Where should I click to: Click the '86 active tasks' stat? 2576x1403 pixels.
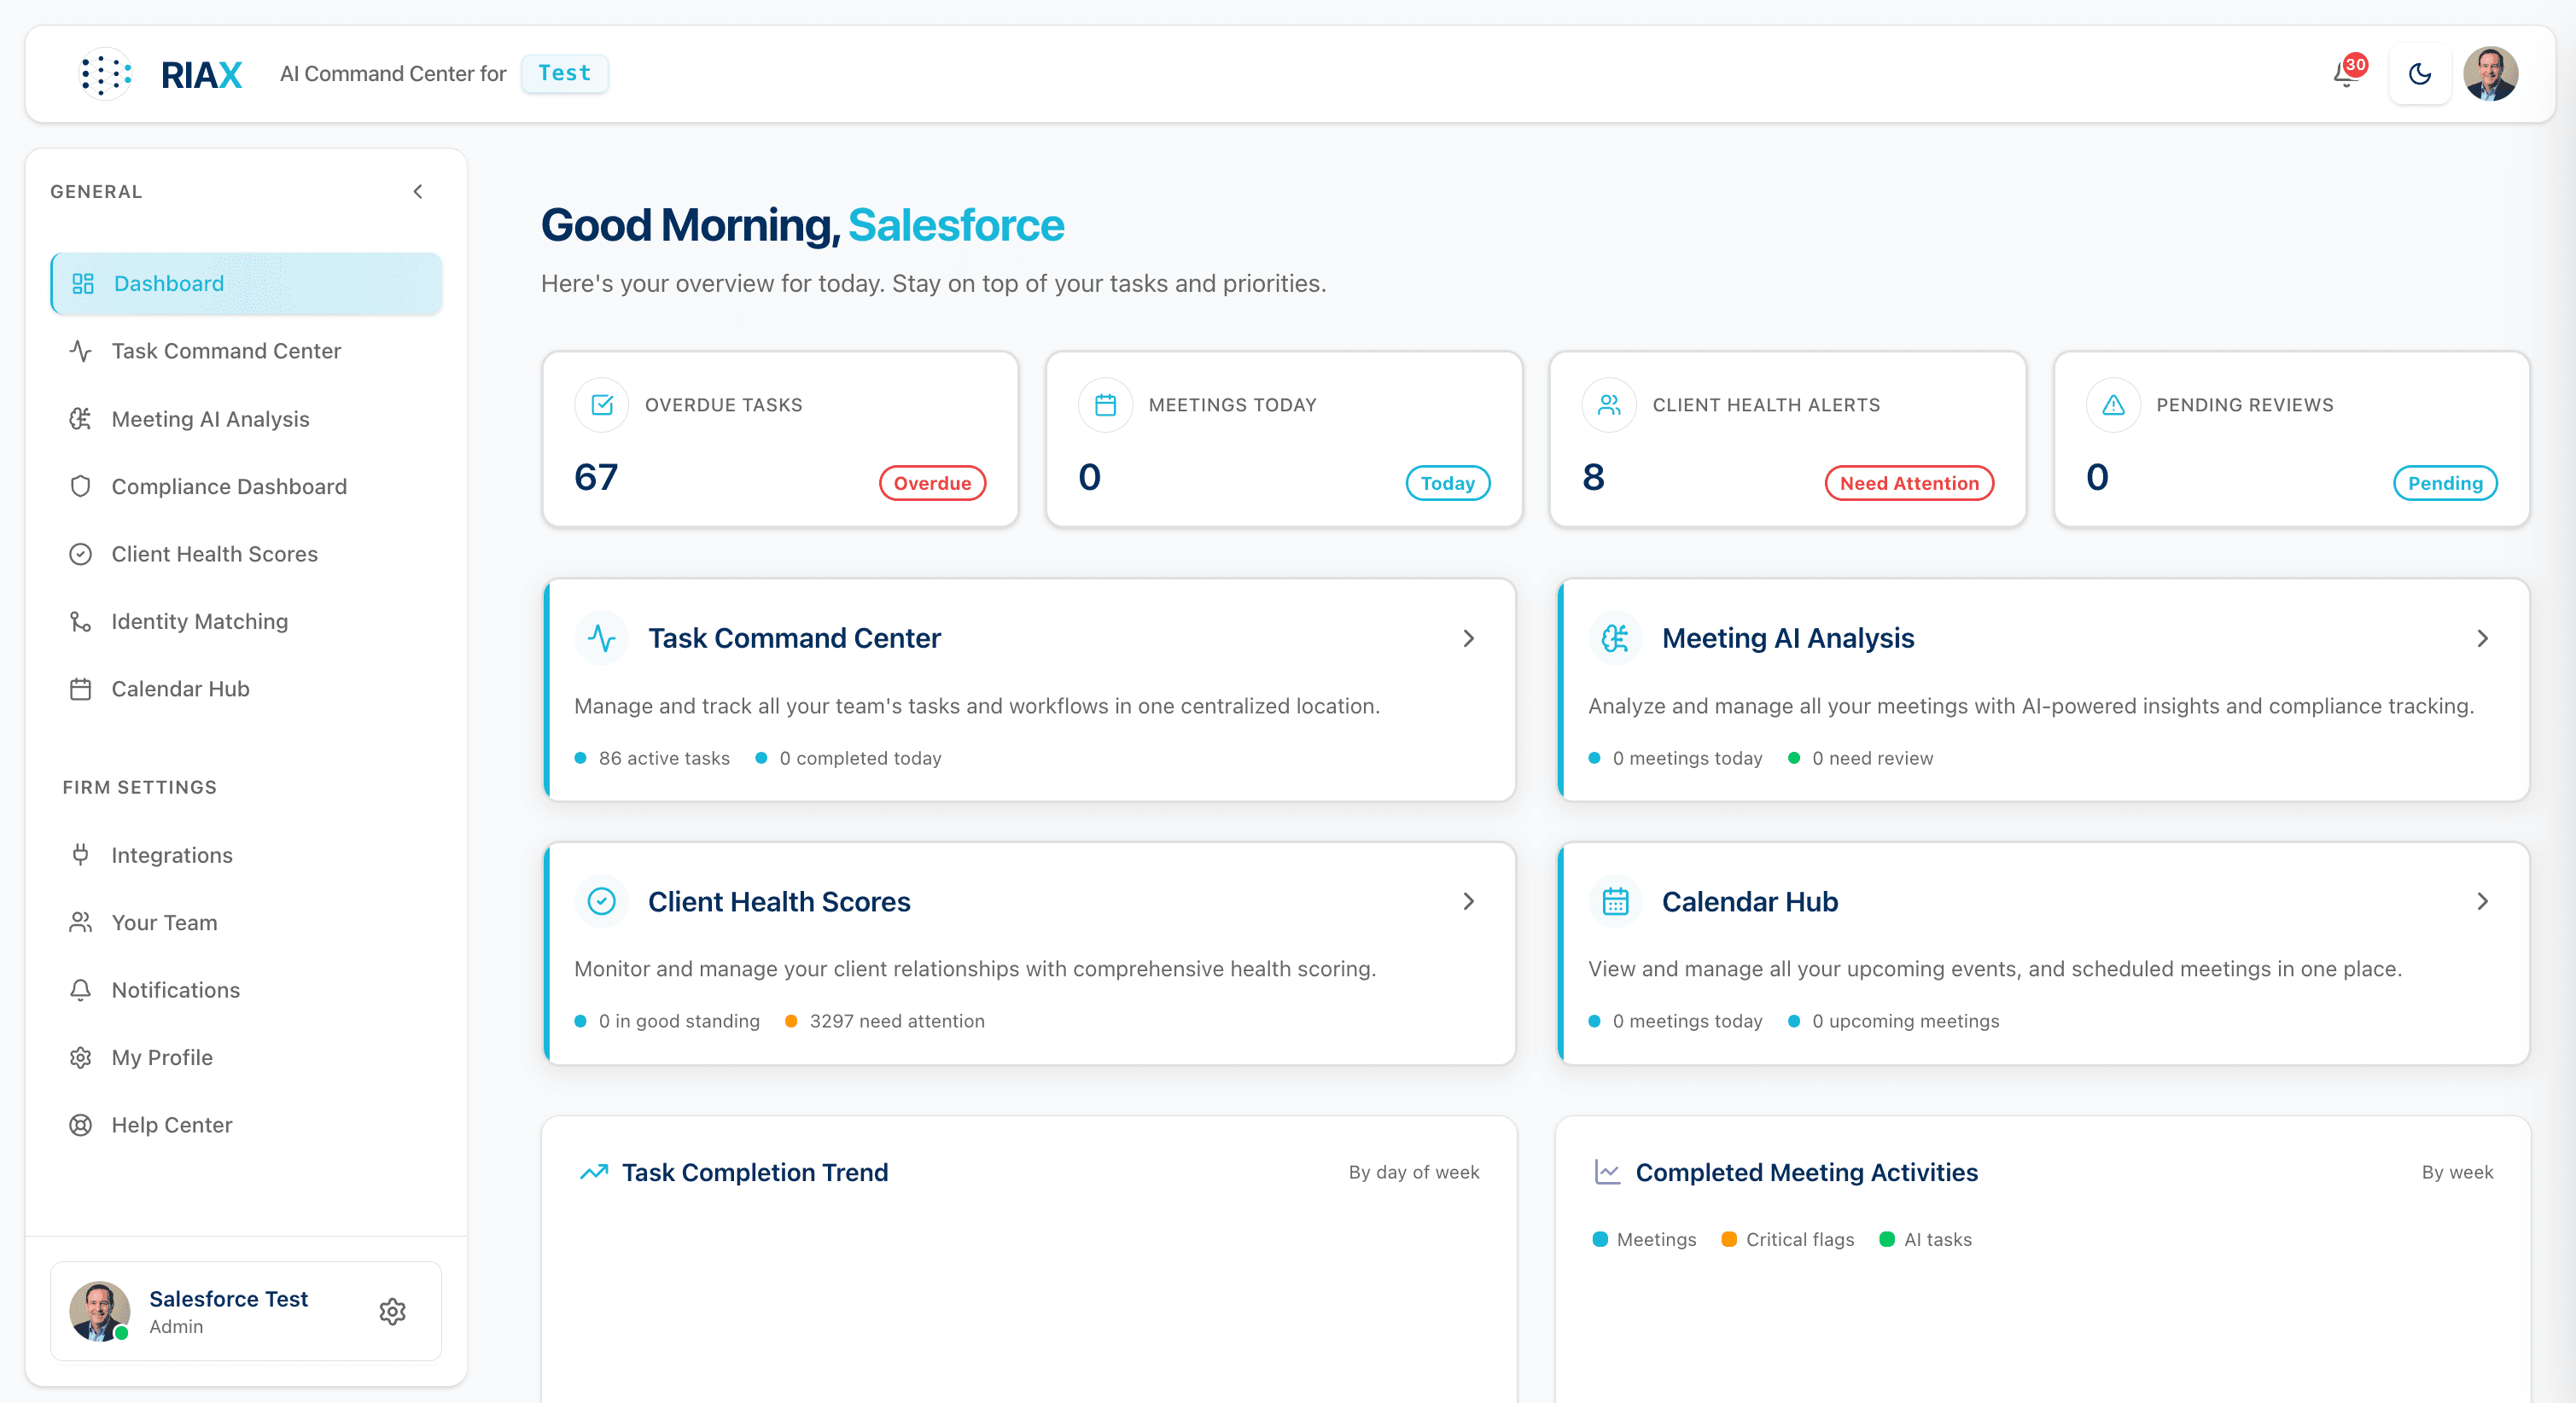tap(652, 758)
